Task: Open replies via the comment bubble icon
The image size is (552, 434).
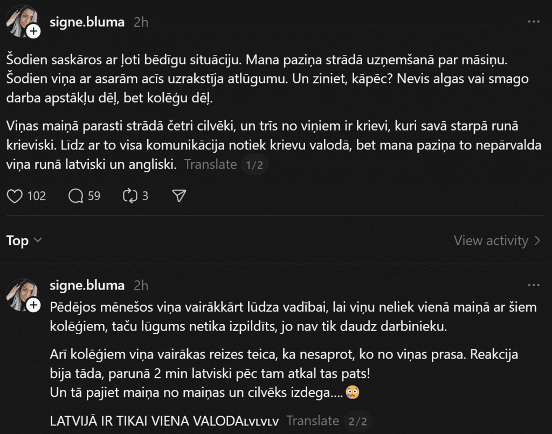Action: 76,196
